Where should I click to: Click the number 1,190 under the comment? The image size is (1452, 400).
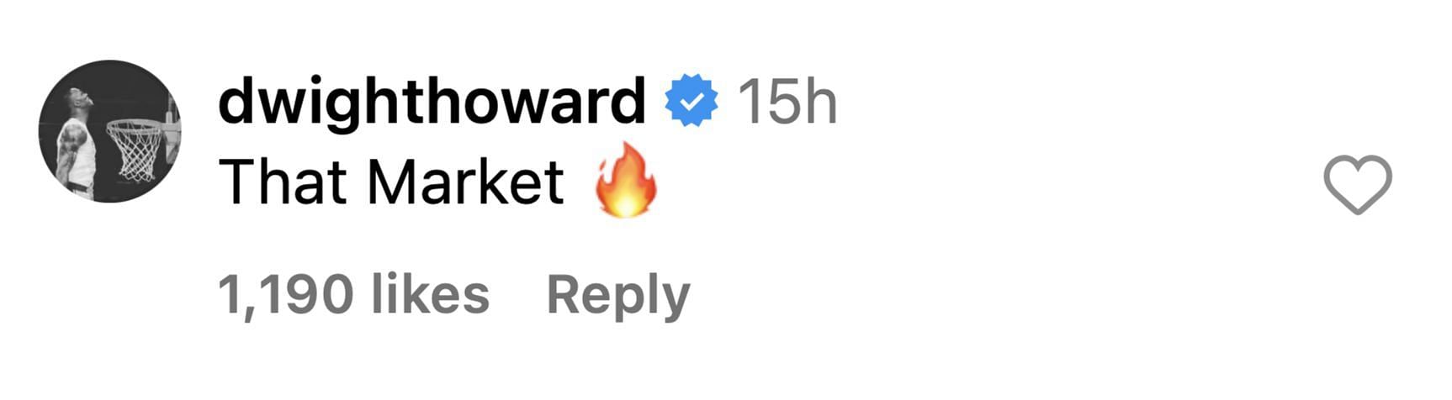click(286, 297)
